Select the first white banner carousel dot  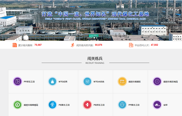point(94,38)
